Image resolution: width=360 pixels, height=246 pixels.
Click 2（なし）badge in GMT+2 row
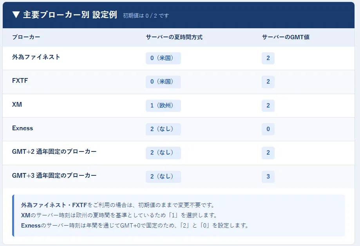163,153
